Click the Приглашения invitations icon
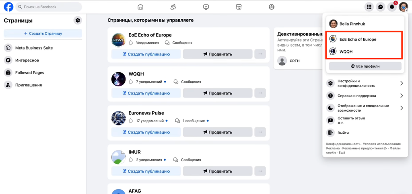 8,85
